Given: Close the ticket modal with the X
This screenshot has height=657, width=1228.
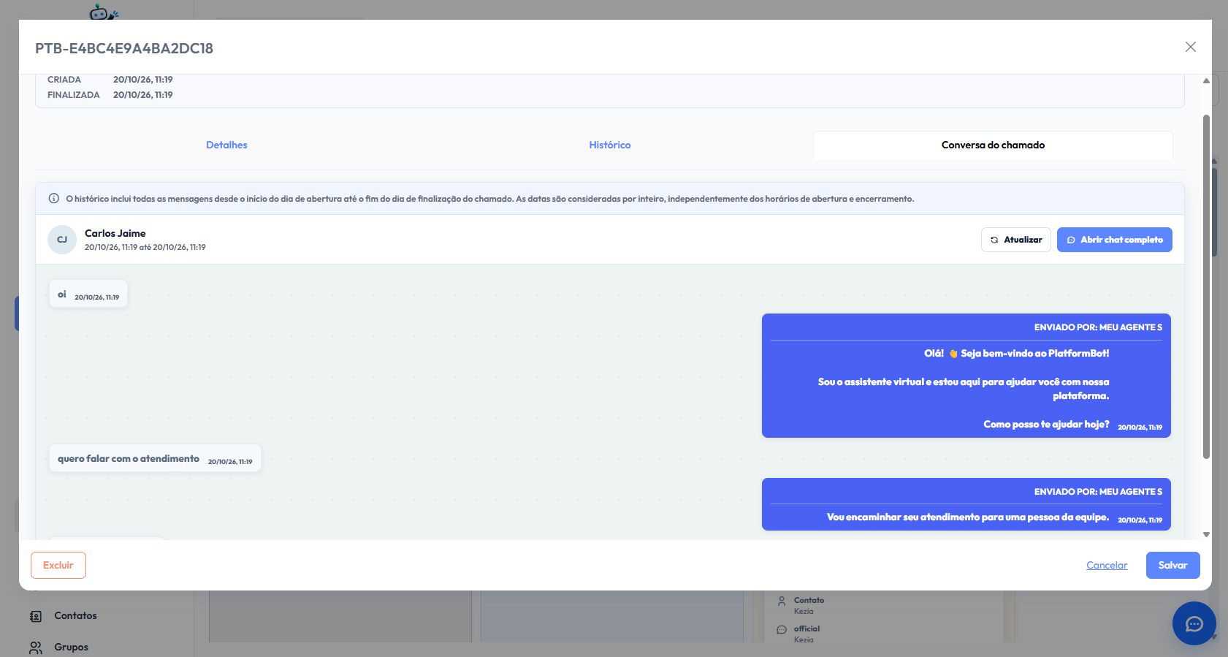Looking at the screenshot, I should 1191,47.
